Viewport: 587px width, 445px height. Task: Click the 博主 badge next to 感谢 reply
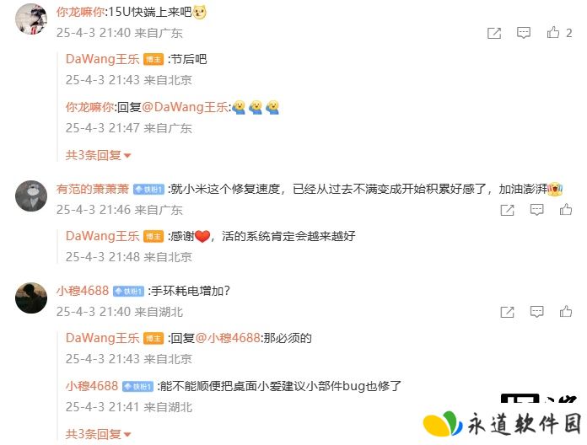pyautogui.click(x=153, y=236)
